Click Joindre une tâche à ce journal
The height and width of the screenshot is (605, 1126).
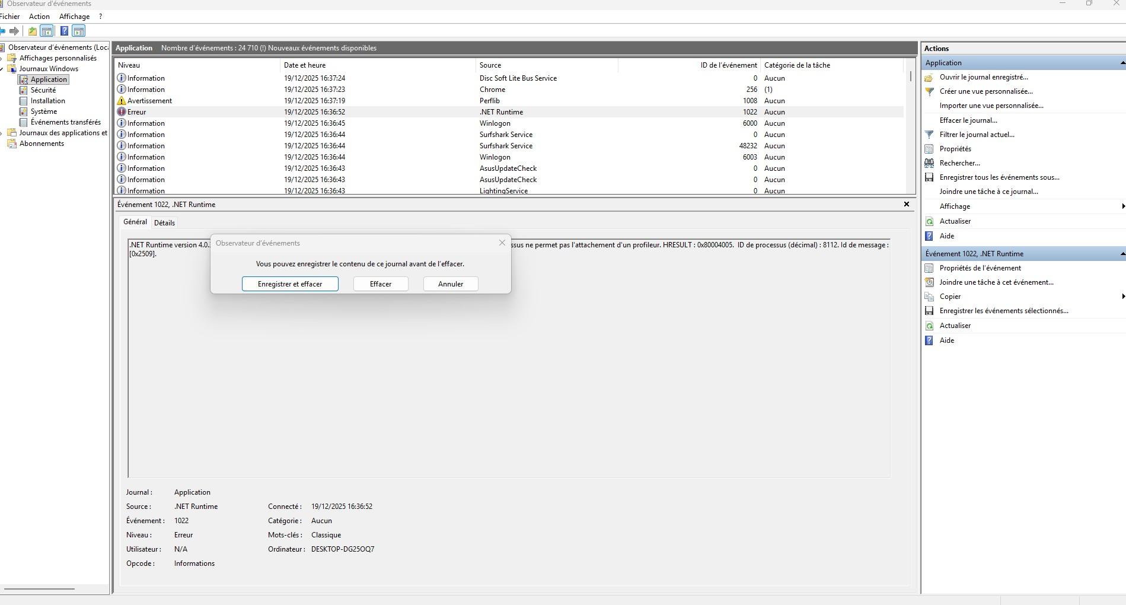pyautogui.click(x=989, y=192)
